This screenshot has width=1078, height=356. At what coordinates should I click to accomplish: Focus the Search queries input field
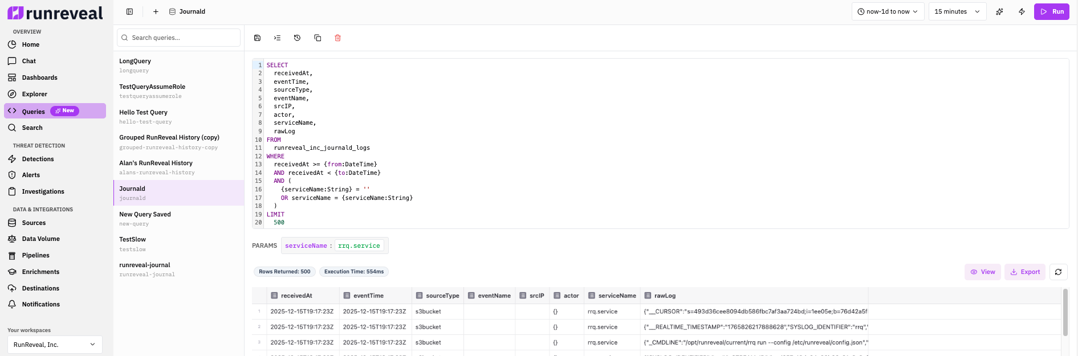tap(178, 38)
